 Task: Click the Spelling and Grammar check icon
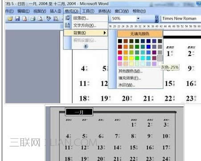(49, 19)
